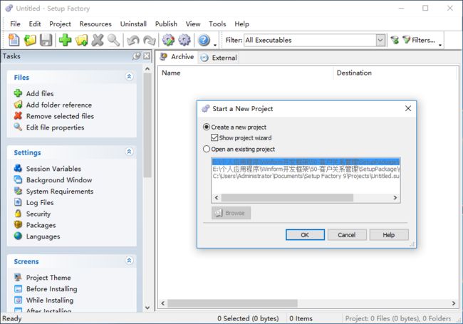Click the file list horizontal scrollbar
Image resolution: width=463 pixels, height=324 pixels.
(x=232, y=303)
